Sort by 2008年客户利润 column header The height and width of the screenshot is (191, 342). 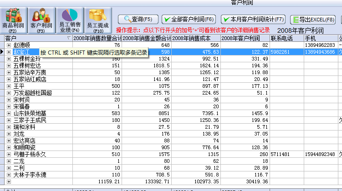(245, 38)
